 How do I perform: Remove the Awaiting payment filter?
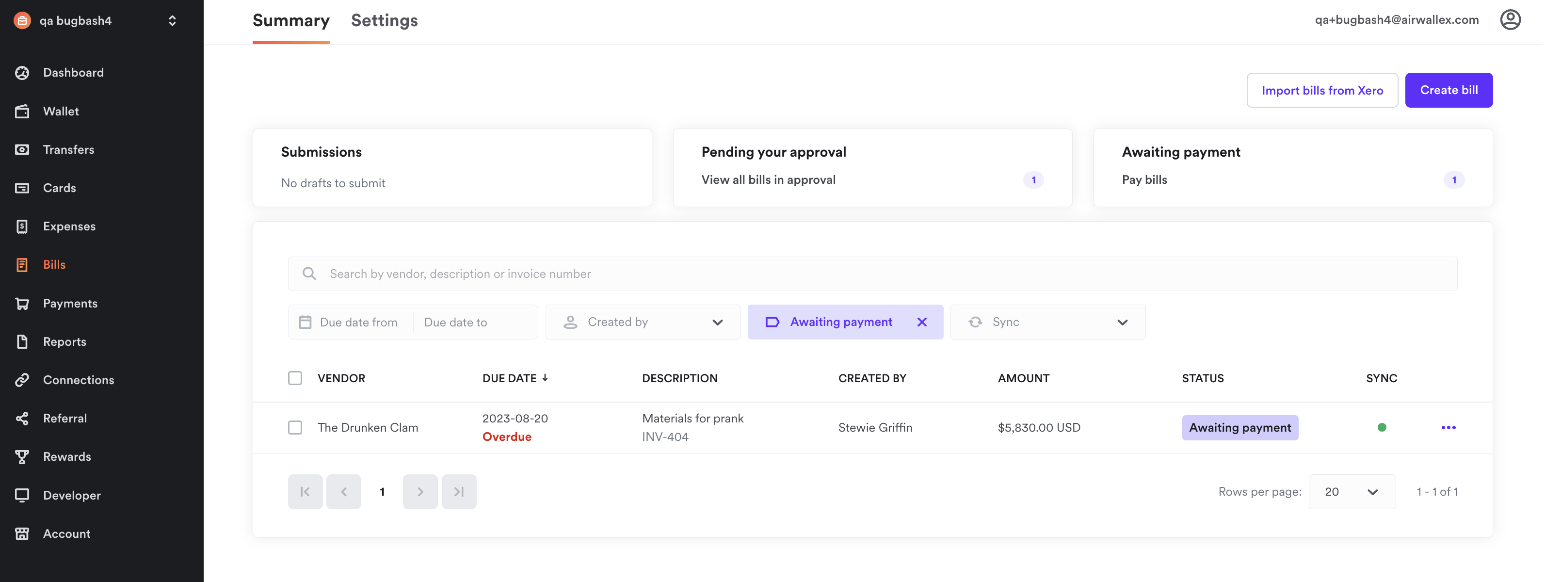[x=921, y=322]
